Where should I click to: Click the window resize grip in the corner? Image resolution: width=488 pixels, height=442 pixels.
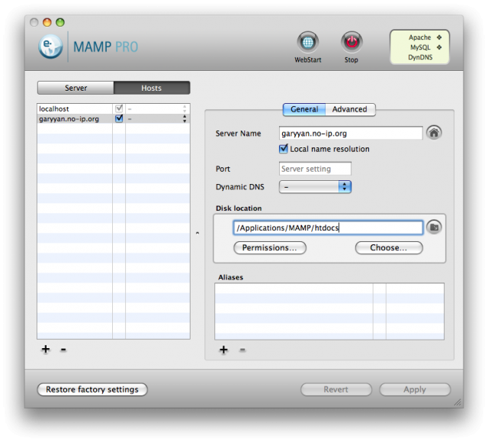pos(457,402)
